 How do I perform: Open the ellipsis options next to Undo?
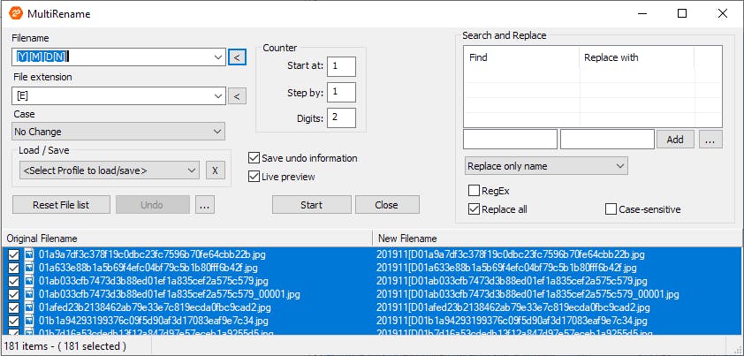pyautogui.click(x=205, y=205)
